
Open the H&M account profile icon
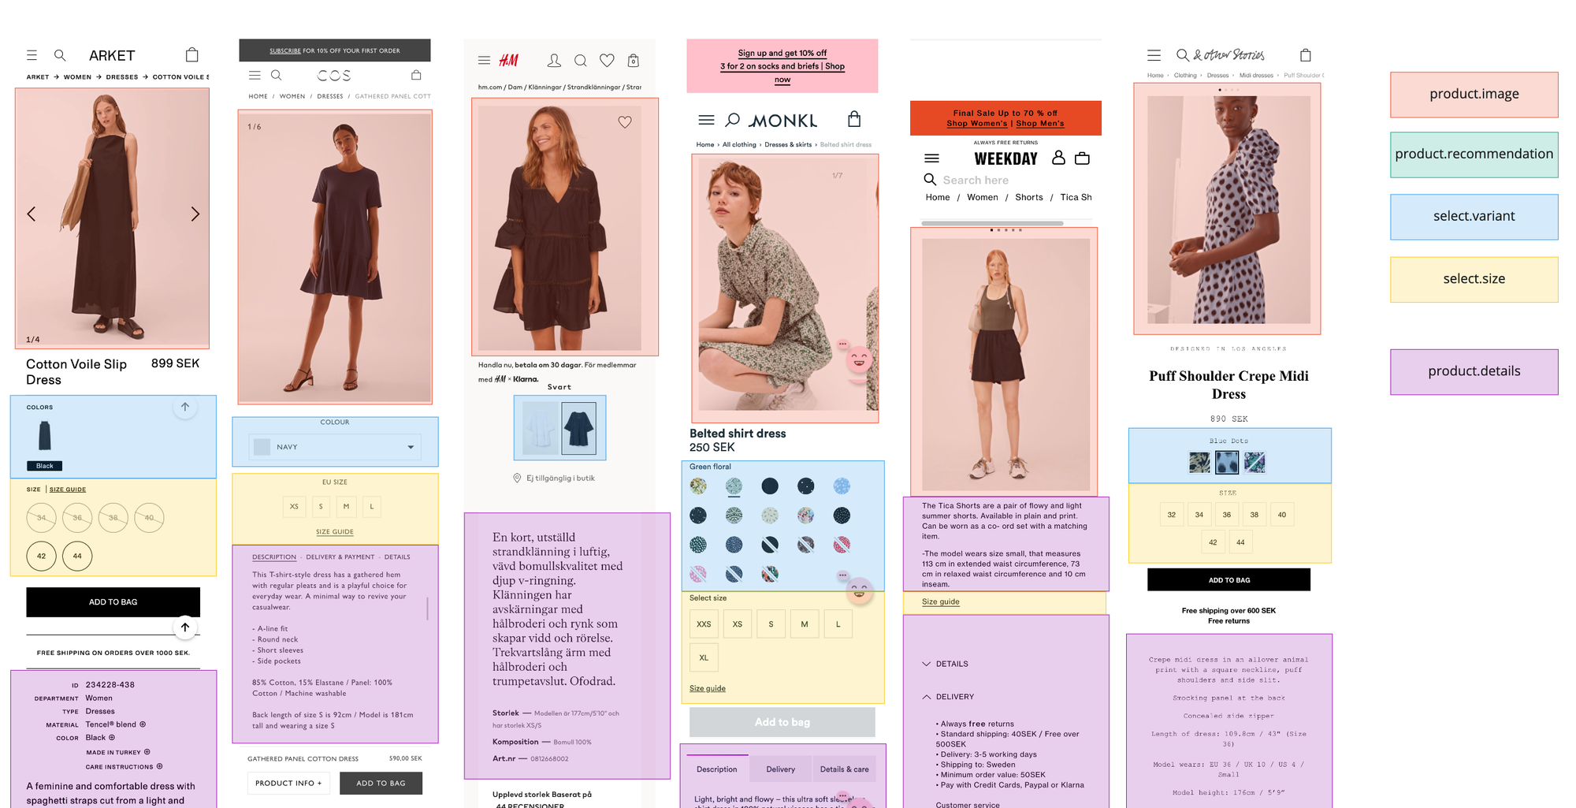pos(555,60)
